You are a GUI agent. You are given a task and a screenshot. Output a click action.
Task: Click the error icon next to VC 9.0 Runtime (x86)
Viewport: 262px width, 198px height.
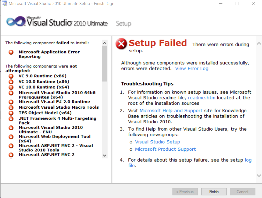pyautogui.click(x=11, y=76)
